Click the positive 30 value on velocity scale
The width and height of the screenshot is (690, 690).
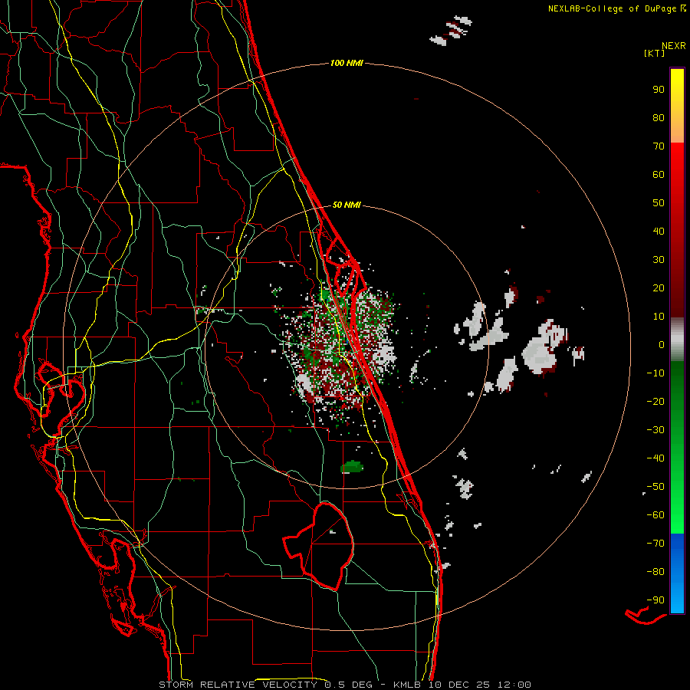click(x=659, y=260)
